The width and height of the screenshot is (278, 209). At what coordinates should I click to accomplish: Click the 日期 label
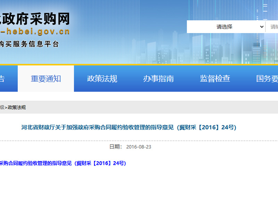click(115, 147)
